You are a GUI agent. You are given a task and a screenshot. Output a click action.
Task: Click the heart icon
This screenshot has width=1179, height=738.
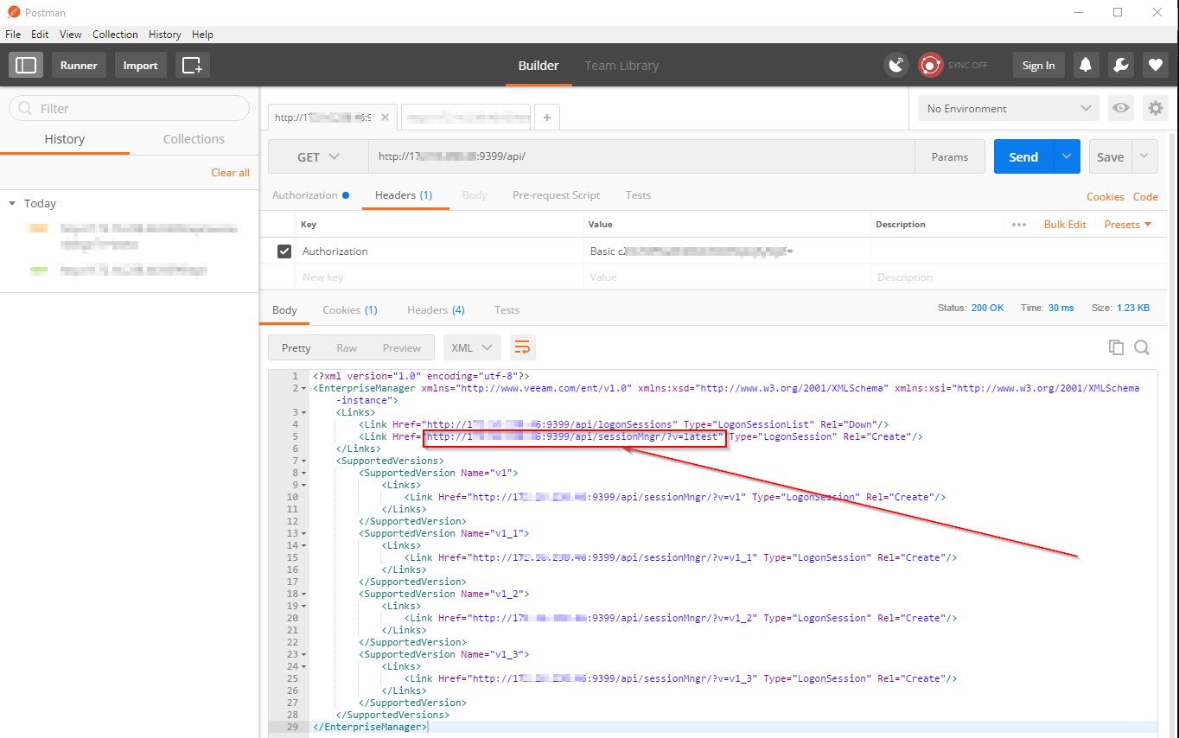coord(1156,65)
